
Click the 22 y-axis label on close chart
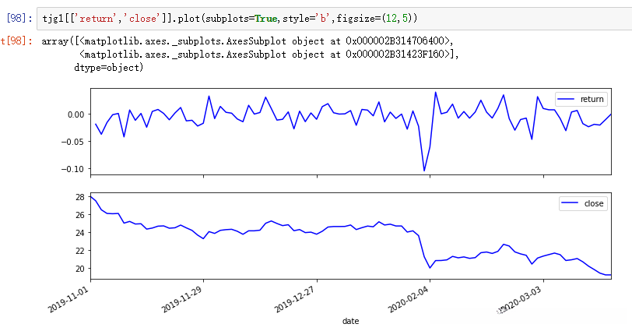pos(80,251)
